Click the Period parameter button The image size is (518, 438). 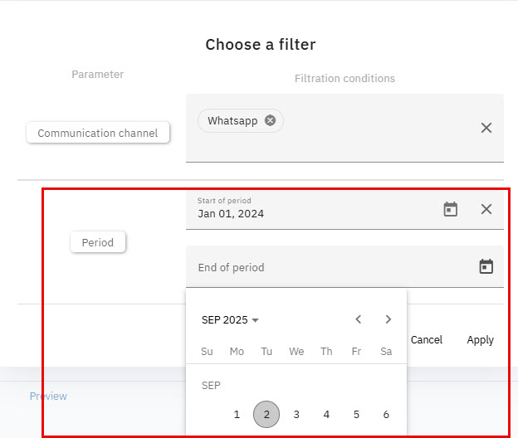coord(98,243)
